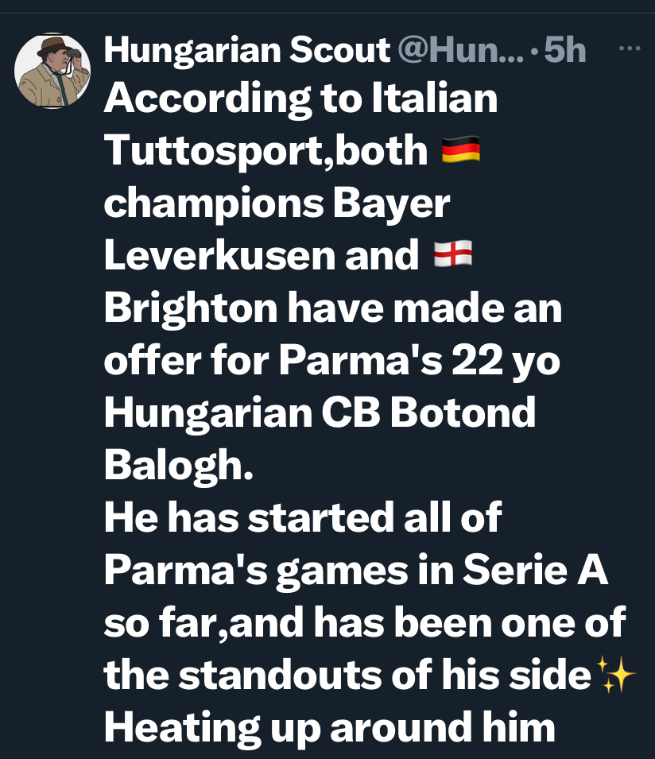Click 'so far,and has been one of'

coord(365,622)
